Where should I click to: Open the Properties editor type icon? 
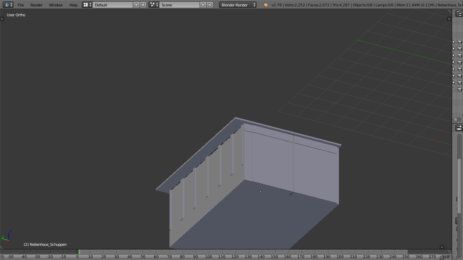click(459, 128)
